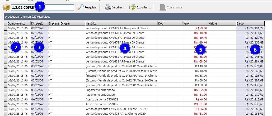Sort by the Dt. pagto. column header
The image size is (272, 116).
pos(39,23)
